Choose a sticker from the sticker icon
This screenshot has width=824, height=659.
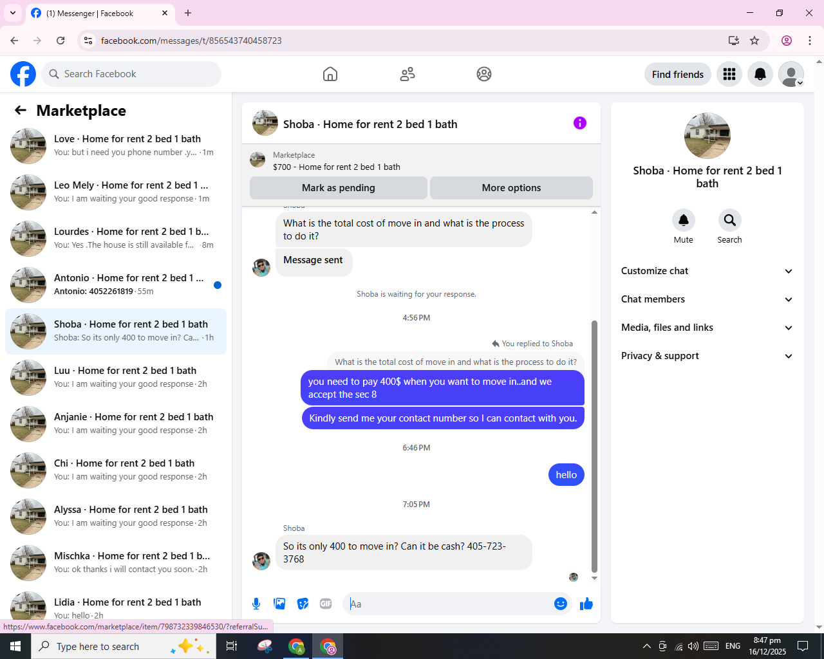coord(303,604)
